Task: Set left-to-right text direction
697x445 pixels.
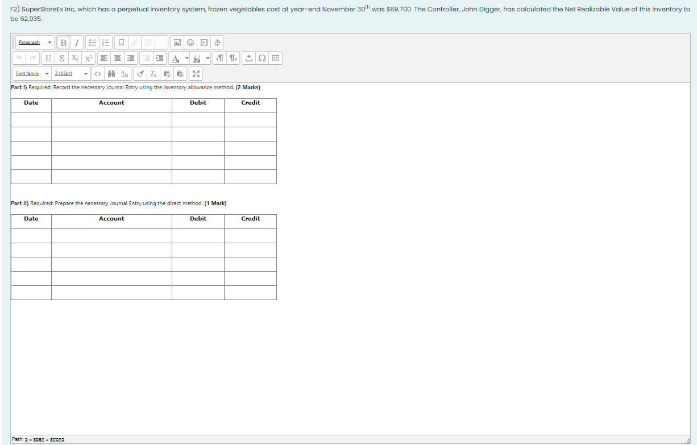Action: point(221,58)
